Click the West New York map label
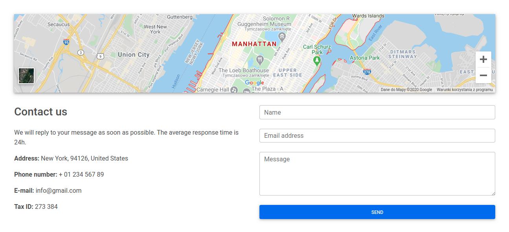The height and width of the screenshot is (232, 509). 155,29
